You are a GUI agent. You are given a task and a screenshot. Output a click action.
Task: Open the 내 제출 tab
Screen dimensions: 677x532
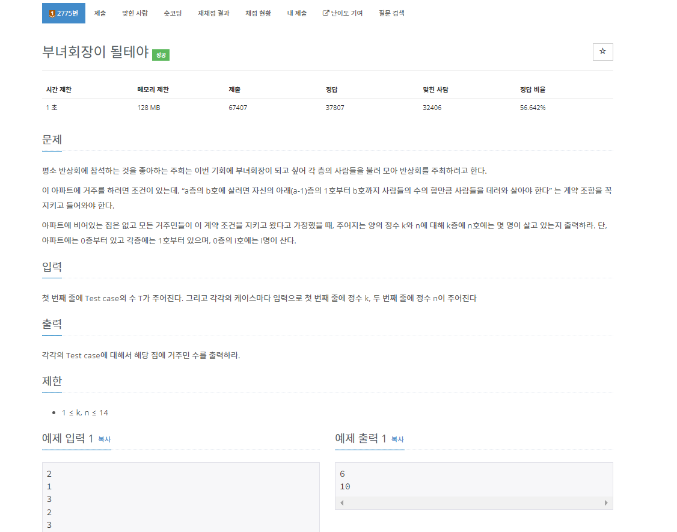pos(297,13)
